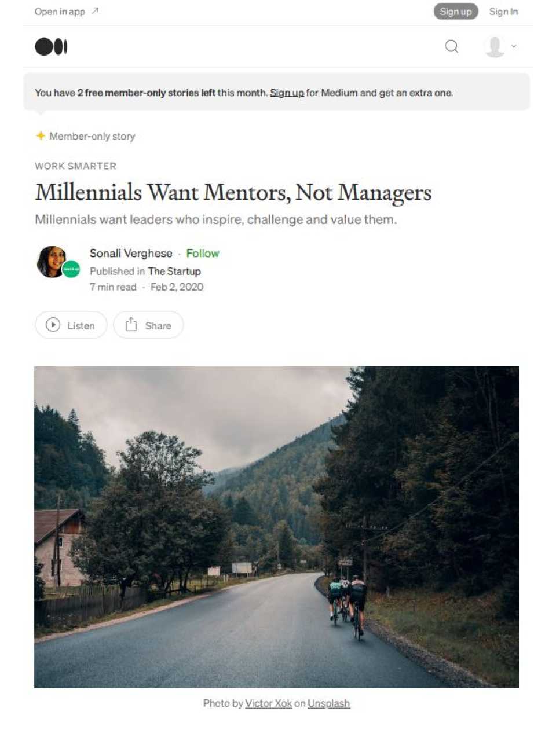Image resolution: width=556 pixels, height=741 pixels.
Task: Click the Share icon
Action: pyautogui.click(x=132, y=325)
